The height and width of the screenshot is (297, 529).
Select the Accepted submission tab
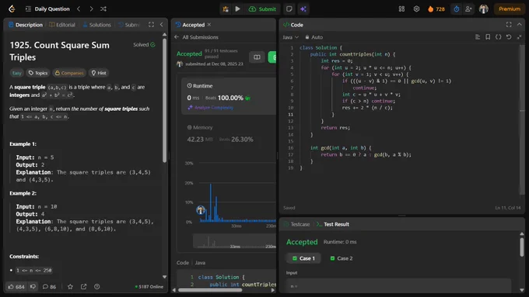(191, 25)
